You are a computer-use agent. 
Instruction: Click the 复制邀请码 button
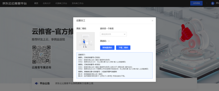click(x=107, y=47)
